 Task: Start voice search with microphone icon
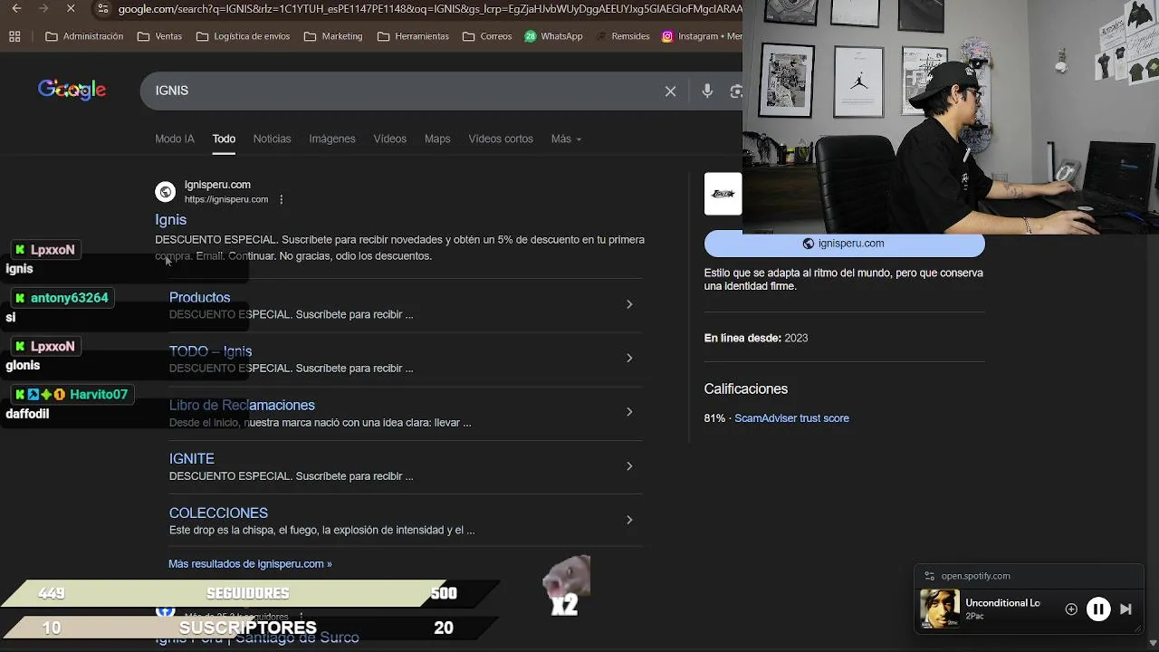pos(707,91)
